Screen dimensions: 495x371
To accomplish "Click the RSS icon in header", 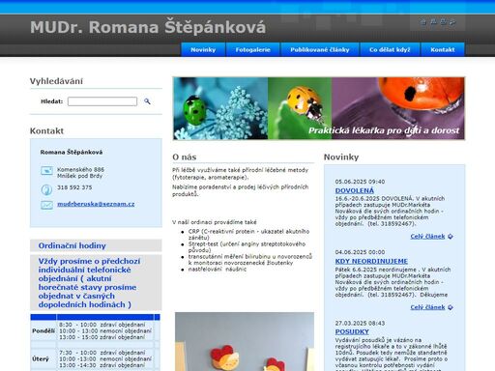I will point(452,22).
